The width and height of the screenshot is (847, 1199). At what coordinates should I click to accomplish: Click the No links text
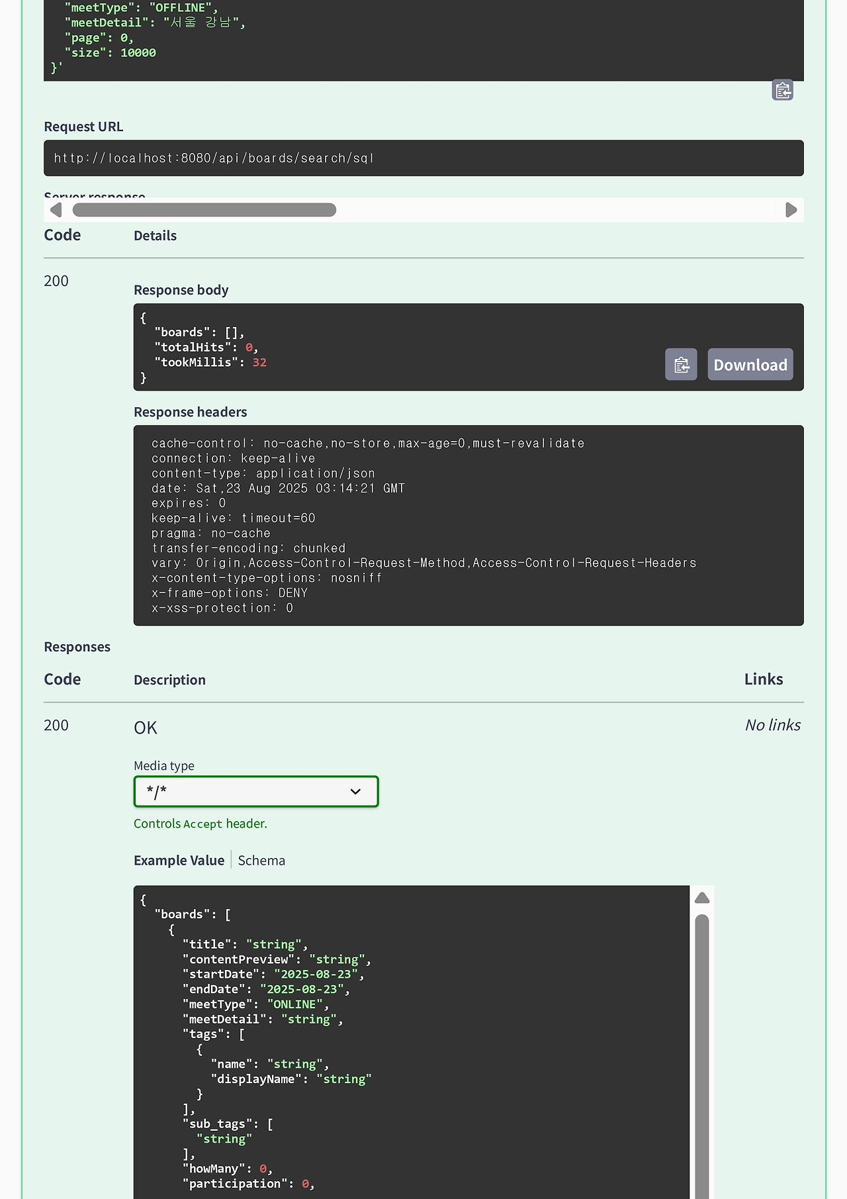click(772, 725)
